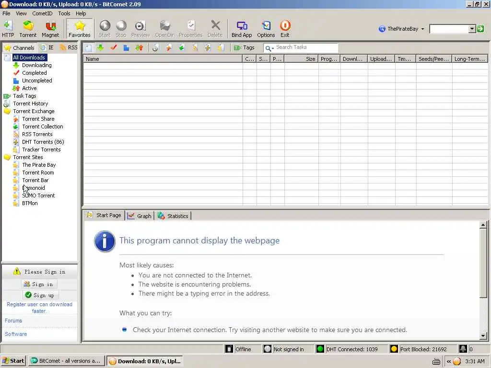491x368 pixels.
Task: Open BTMon site entry
Action: [x=30, y=203]
